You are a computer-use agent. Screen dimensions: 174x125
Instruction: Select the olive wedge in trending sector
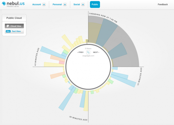coord(94,33)
